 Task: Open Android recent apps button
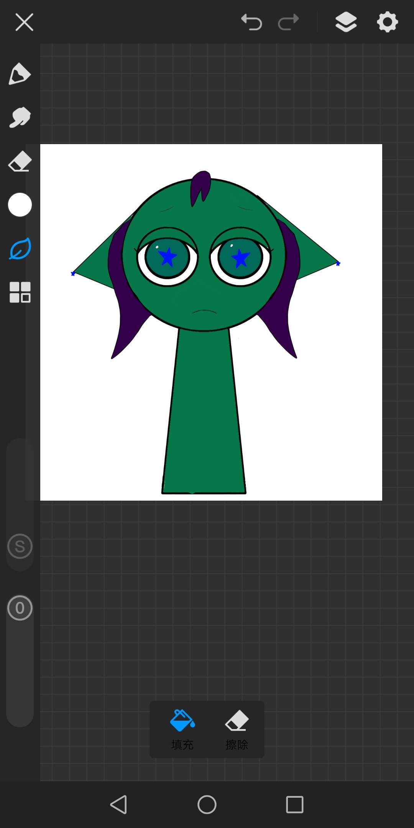pos(295,804)
